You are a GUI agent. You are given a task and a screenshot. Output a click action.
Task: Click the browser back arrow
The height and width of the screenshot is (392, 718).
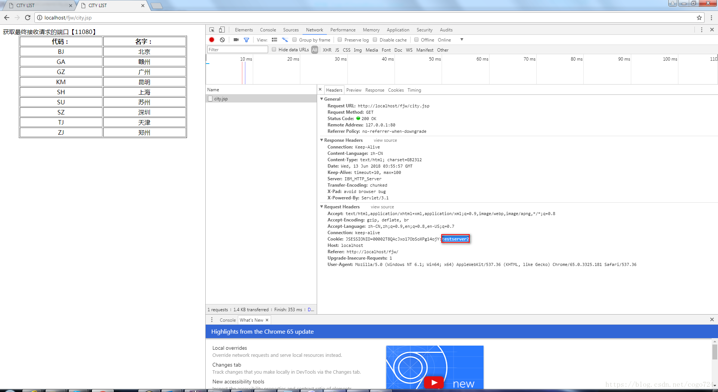7,18
